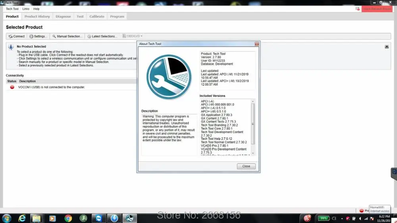Launch Internet Explorer from taskbar
This screenshot has height=223, width=397.
tap(22, 218)
